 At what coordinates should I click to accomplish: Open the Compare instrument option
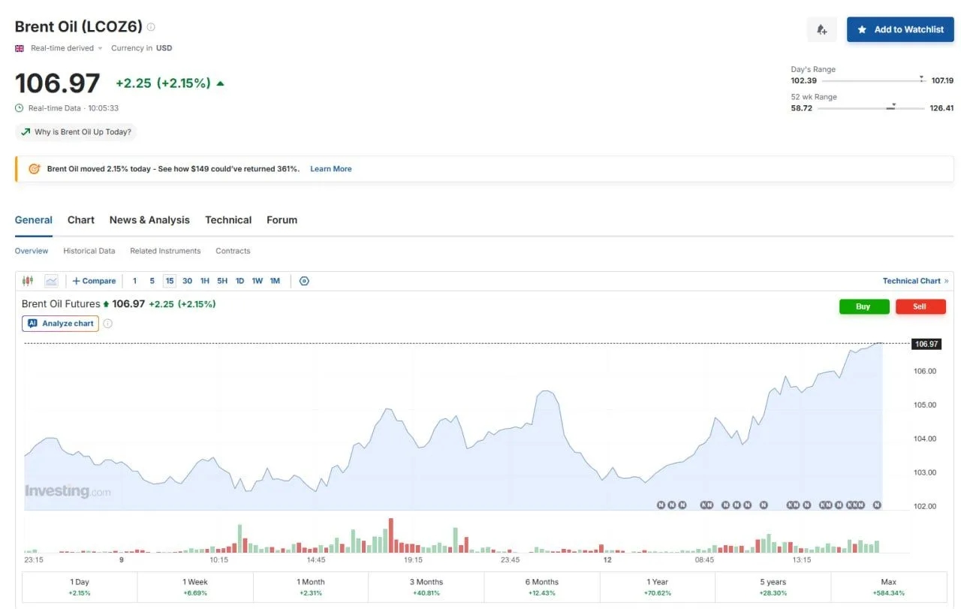click(94, 281)
